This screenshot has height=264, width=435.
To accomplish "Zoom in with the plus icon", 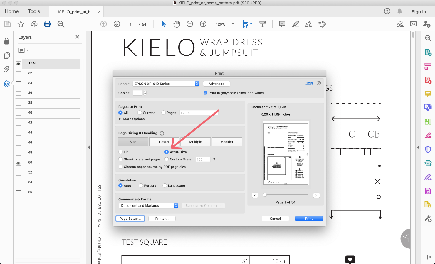I will point(203,24).
